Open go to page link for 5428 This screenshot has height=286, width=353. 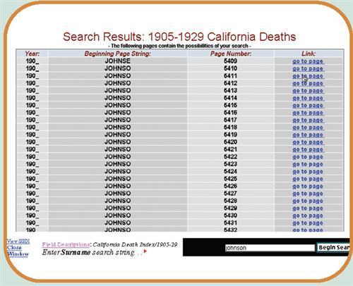tap(308, 201)
